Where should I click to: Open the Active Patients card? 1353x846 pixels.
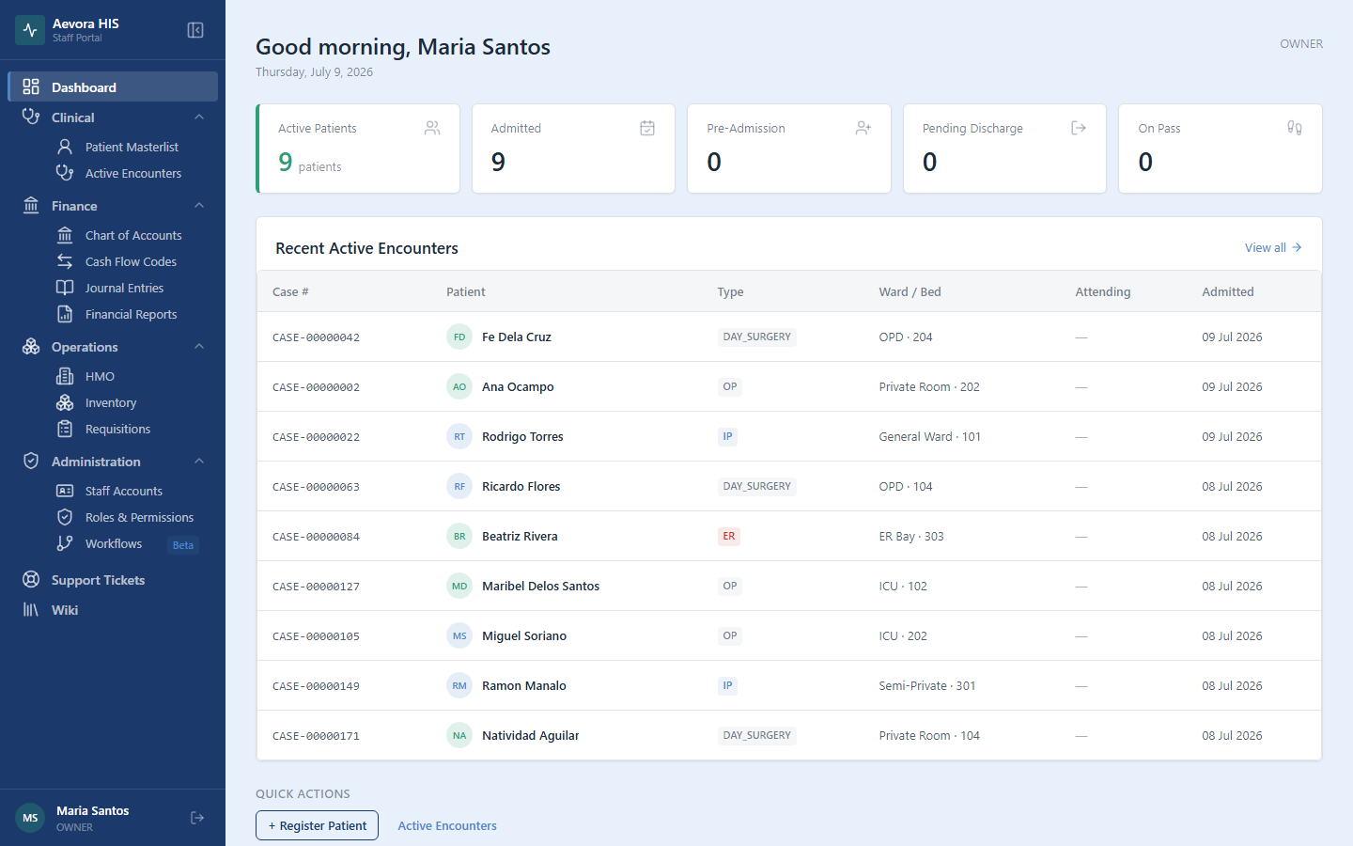click(x=358, y=149)
